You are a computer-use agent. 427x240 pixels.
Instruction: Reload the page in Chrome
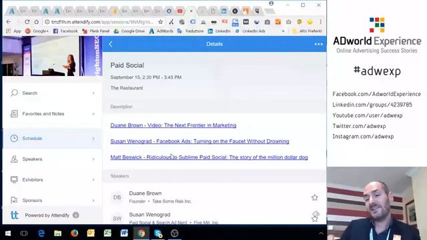[27, 21]
